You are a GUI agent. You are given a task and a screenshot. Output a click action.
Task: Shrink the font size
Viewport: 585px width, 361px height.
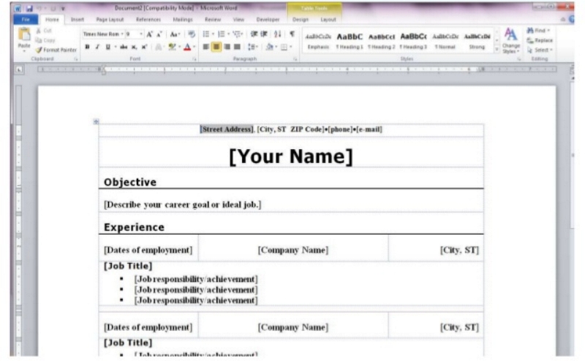[159, 34]
